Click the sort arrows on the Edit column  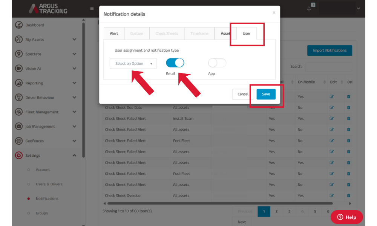342,82
